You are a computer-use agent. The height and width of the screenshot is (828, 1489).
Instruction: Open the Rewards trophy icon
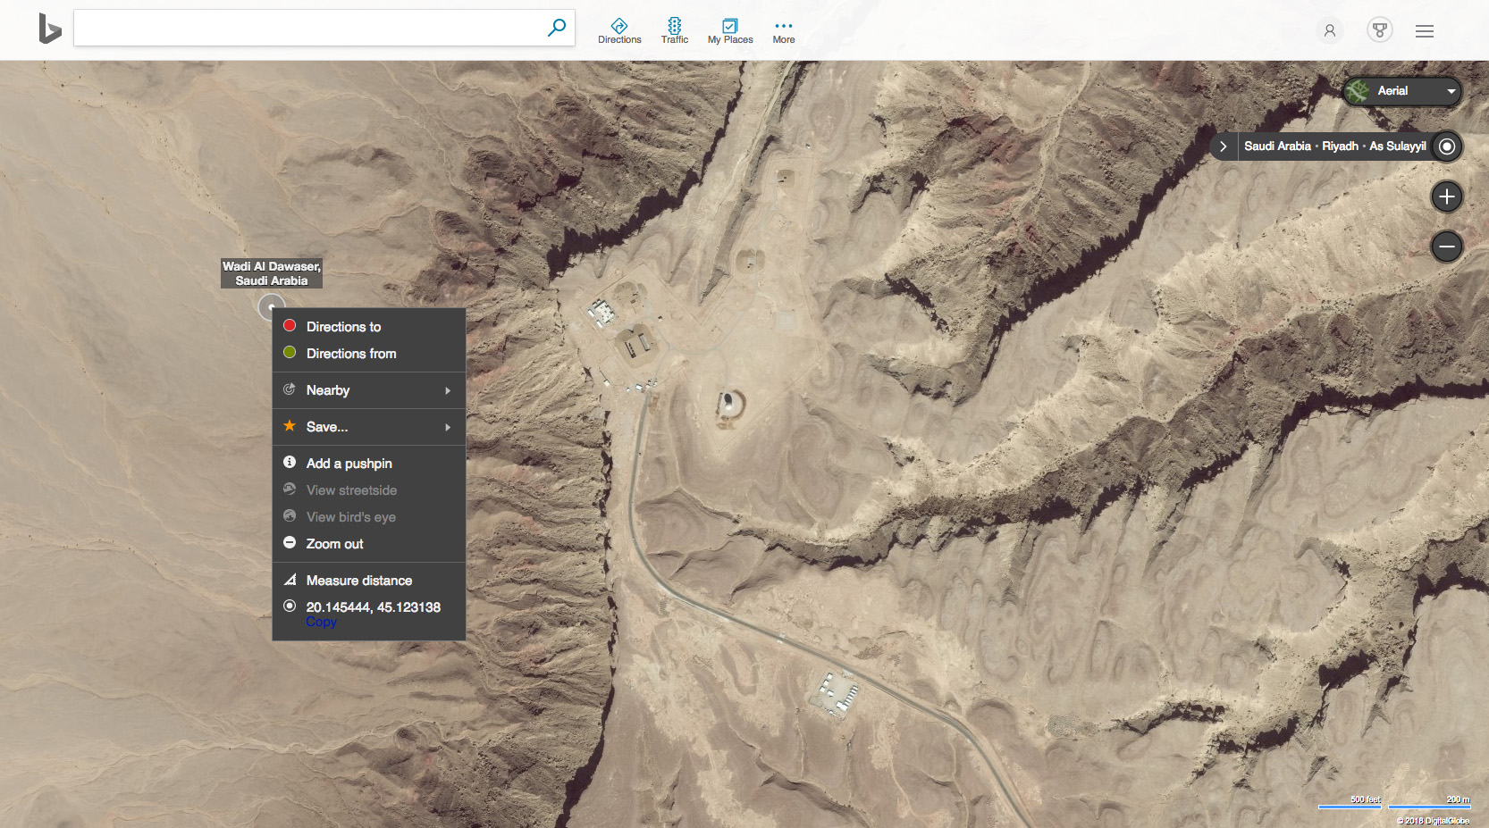[x=1379, y=30]
